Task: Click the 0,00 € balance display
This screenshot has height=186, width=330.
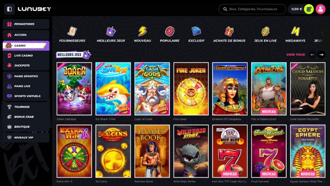Action: pos(297,9)
